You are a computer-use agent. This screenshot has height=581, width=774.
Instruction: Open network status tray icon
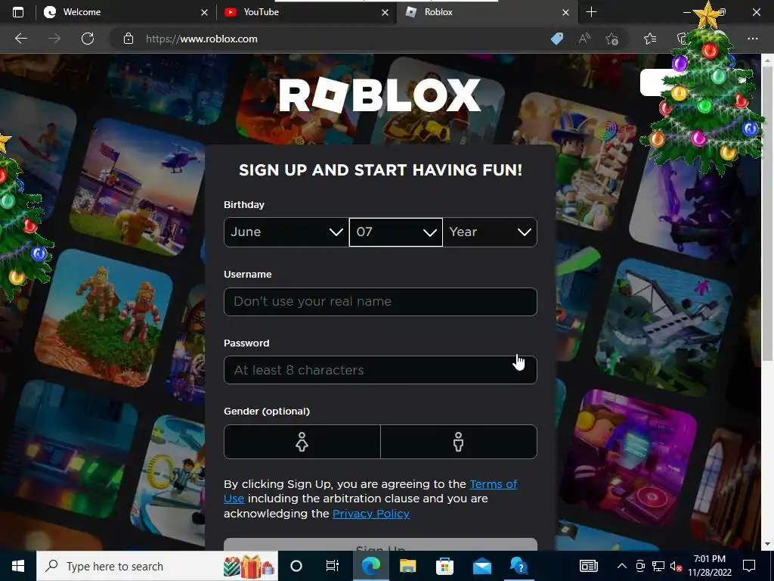coord(658,566)
